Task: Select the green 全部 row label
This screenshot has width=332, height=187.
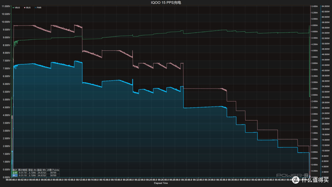Action: click(15, 173)
